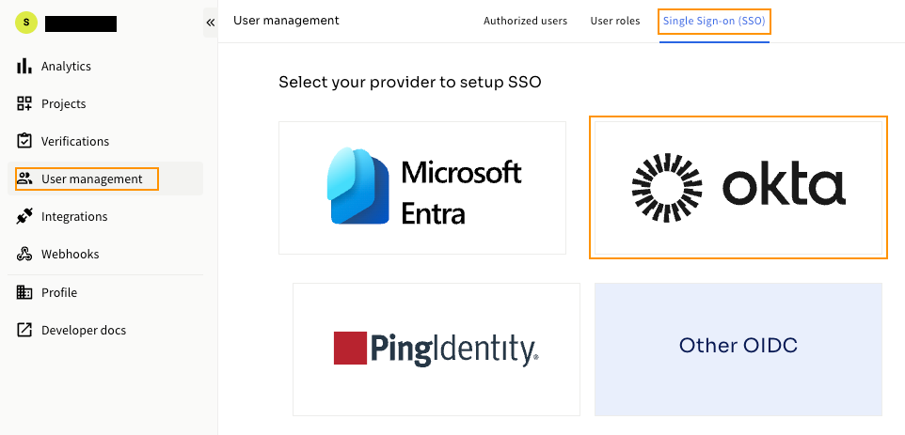Switch to the Authorized users tab
This screenshot has width=905, height=435.
tap(525, 21)
